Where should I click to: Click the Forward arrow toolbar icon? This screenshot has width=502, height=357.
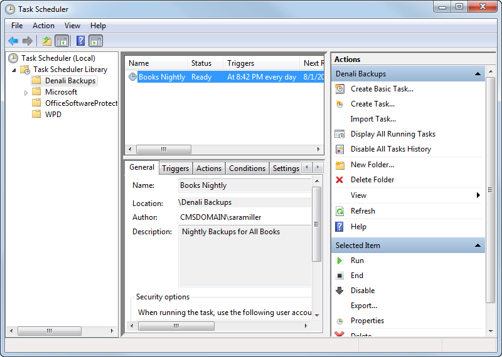(x=28, y=41)
